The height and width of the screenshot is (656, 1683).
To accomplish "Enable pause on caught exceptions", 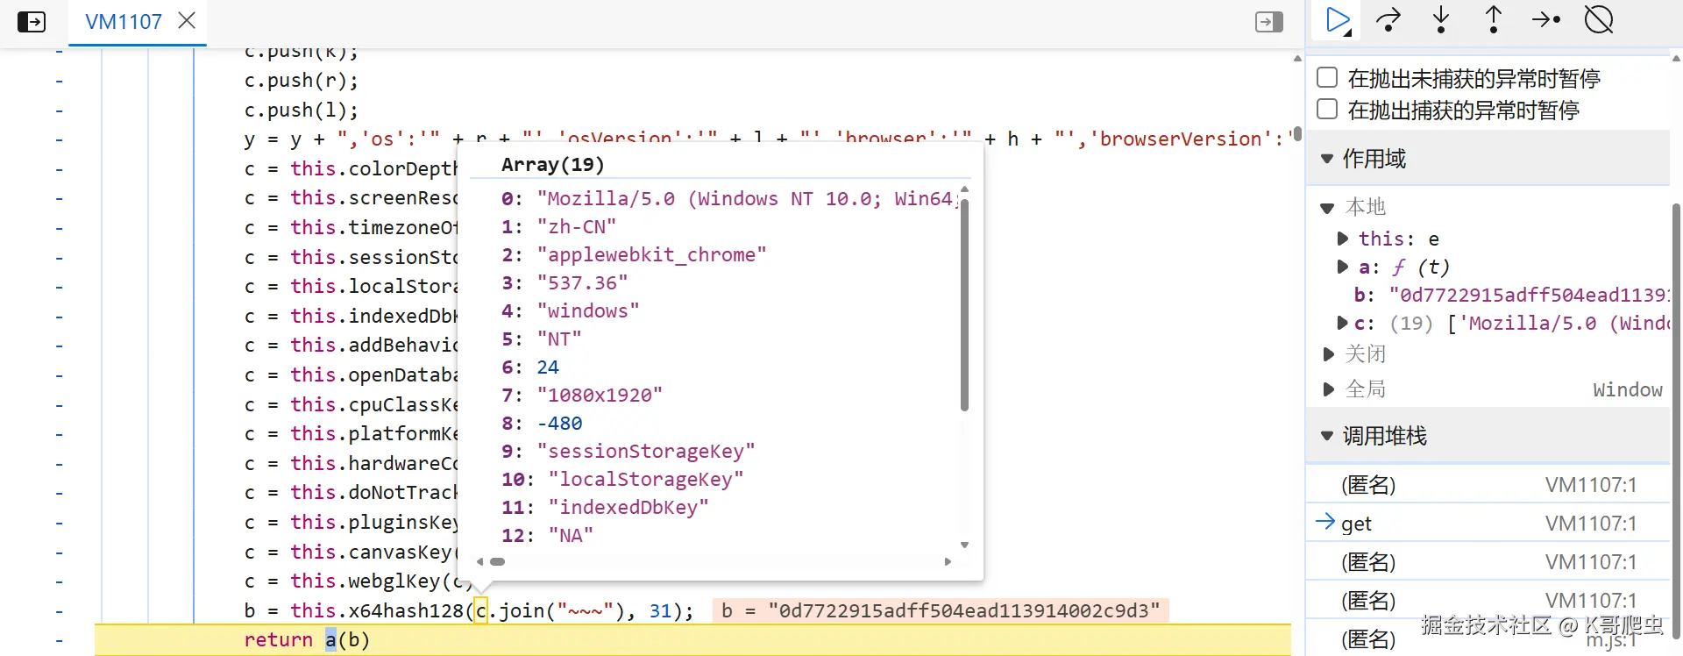I will click(1327, 109).
